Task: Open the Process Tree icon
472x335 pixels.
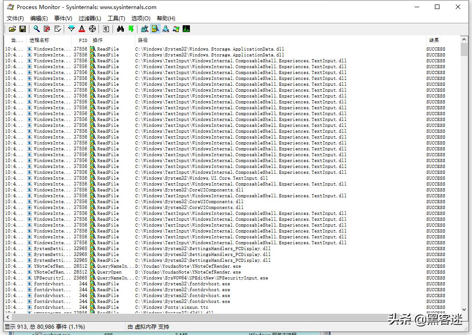Action: coord(106,29)
